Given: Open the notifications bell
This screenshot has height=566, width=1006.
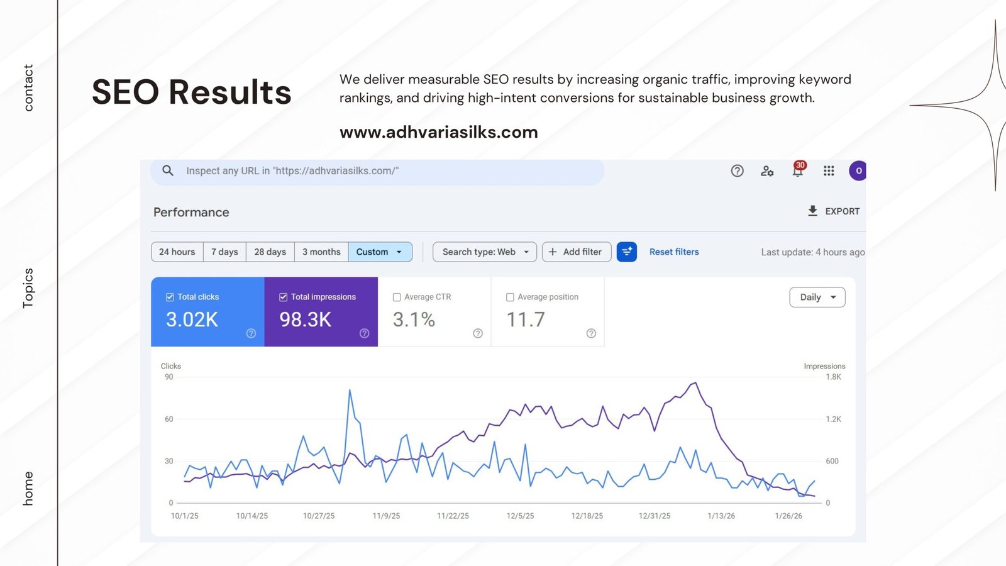Looking at the screenshot, I should [797, 171].
